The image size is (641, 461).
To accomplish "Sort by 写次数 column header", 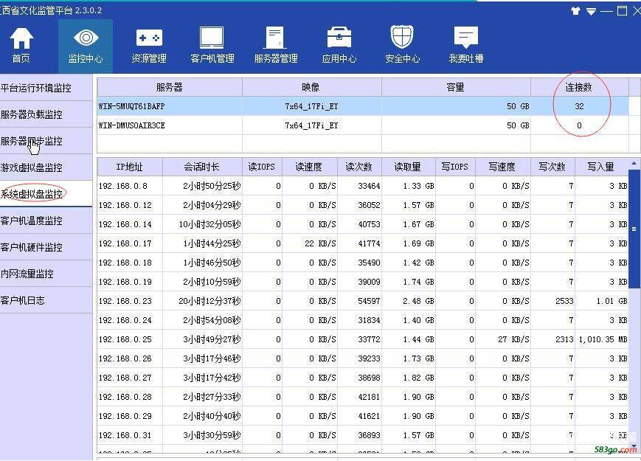I will click(x=552, y=167).
